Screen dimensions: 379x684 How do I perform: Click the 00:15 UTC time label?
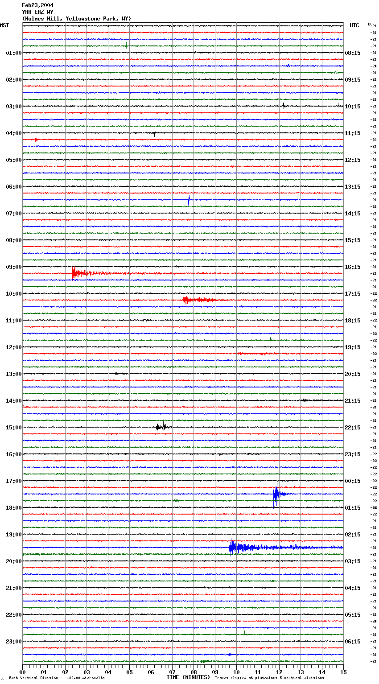click(353, 481)
